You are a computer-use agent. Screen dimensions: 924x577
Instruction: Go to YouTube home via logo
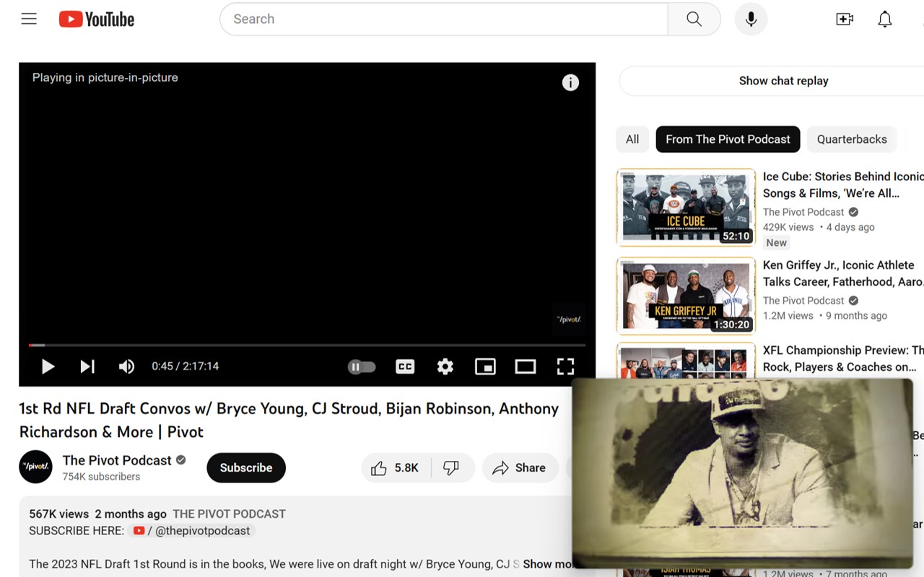pyautogui.click(x=97, y=19)
